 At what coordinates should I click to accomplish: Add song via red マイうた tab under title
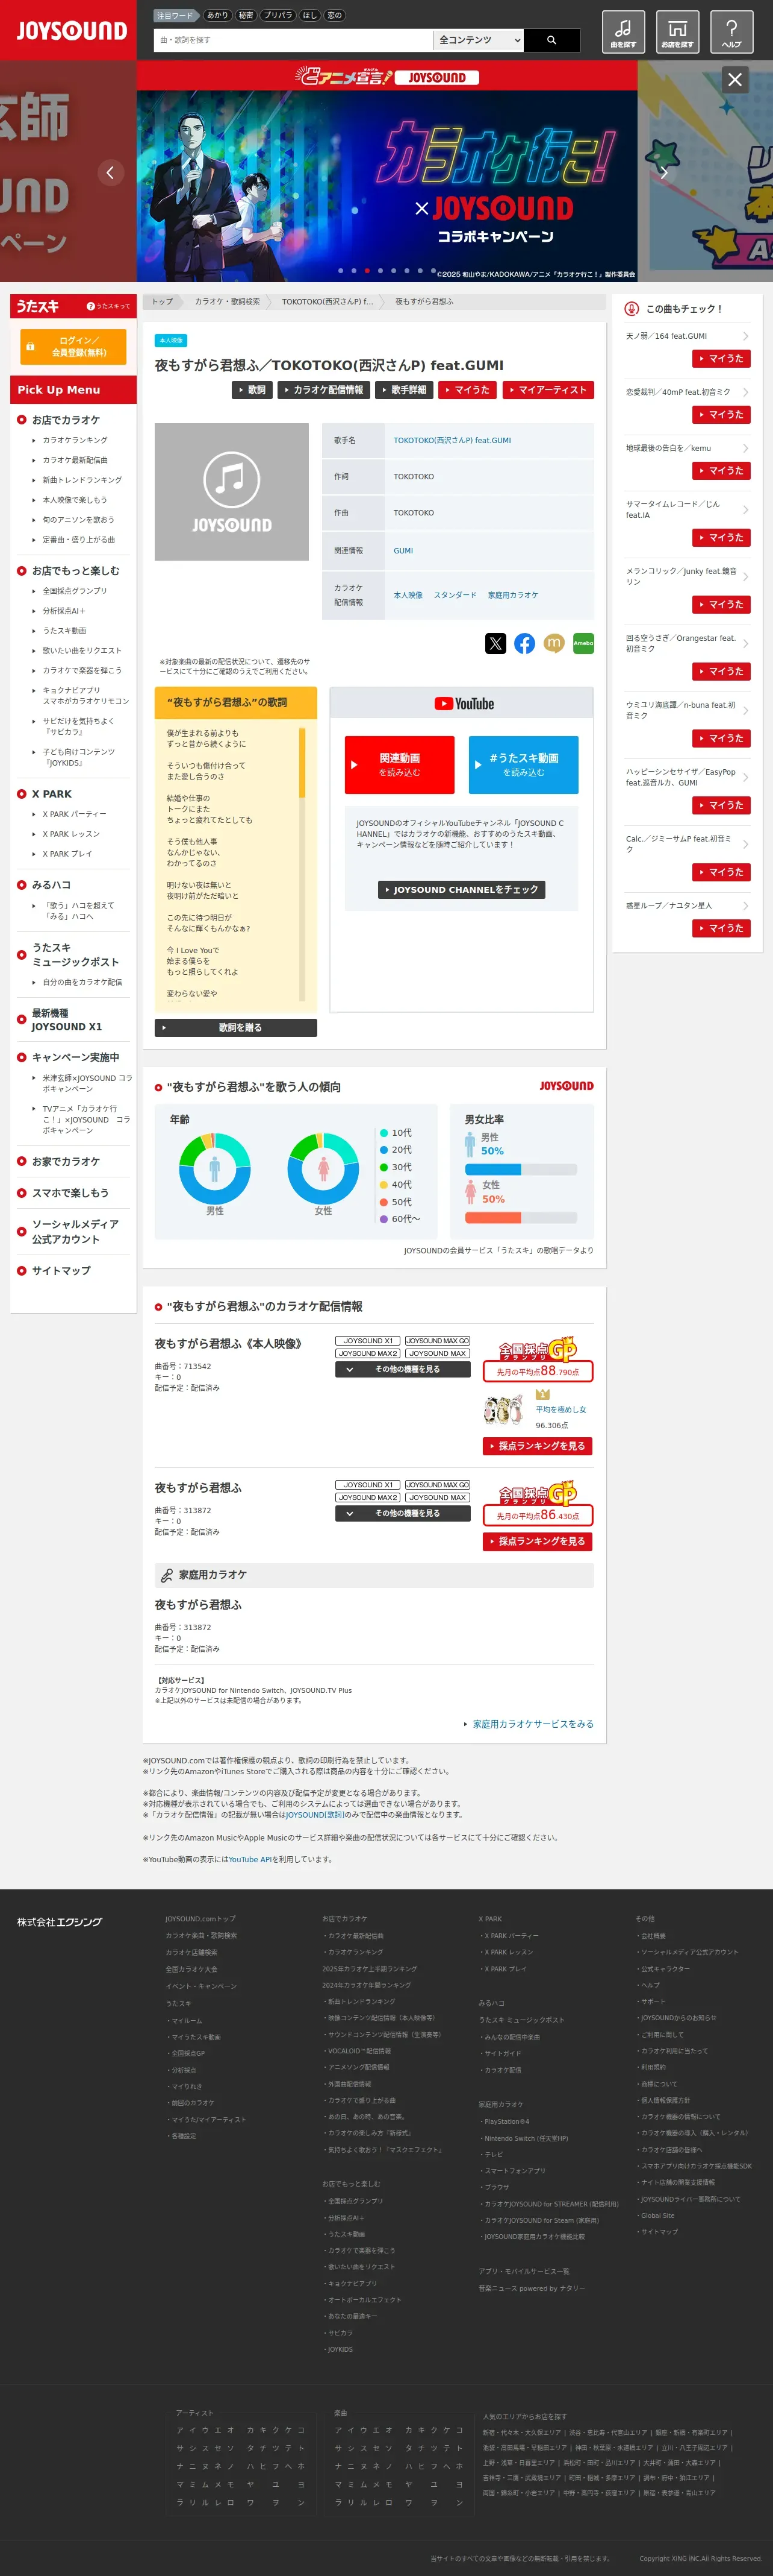coord(467,390)
